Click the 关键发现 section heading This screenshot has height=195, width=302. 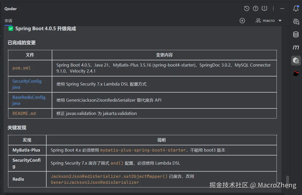tap(17, 128)
